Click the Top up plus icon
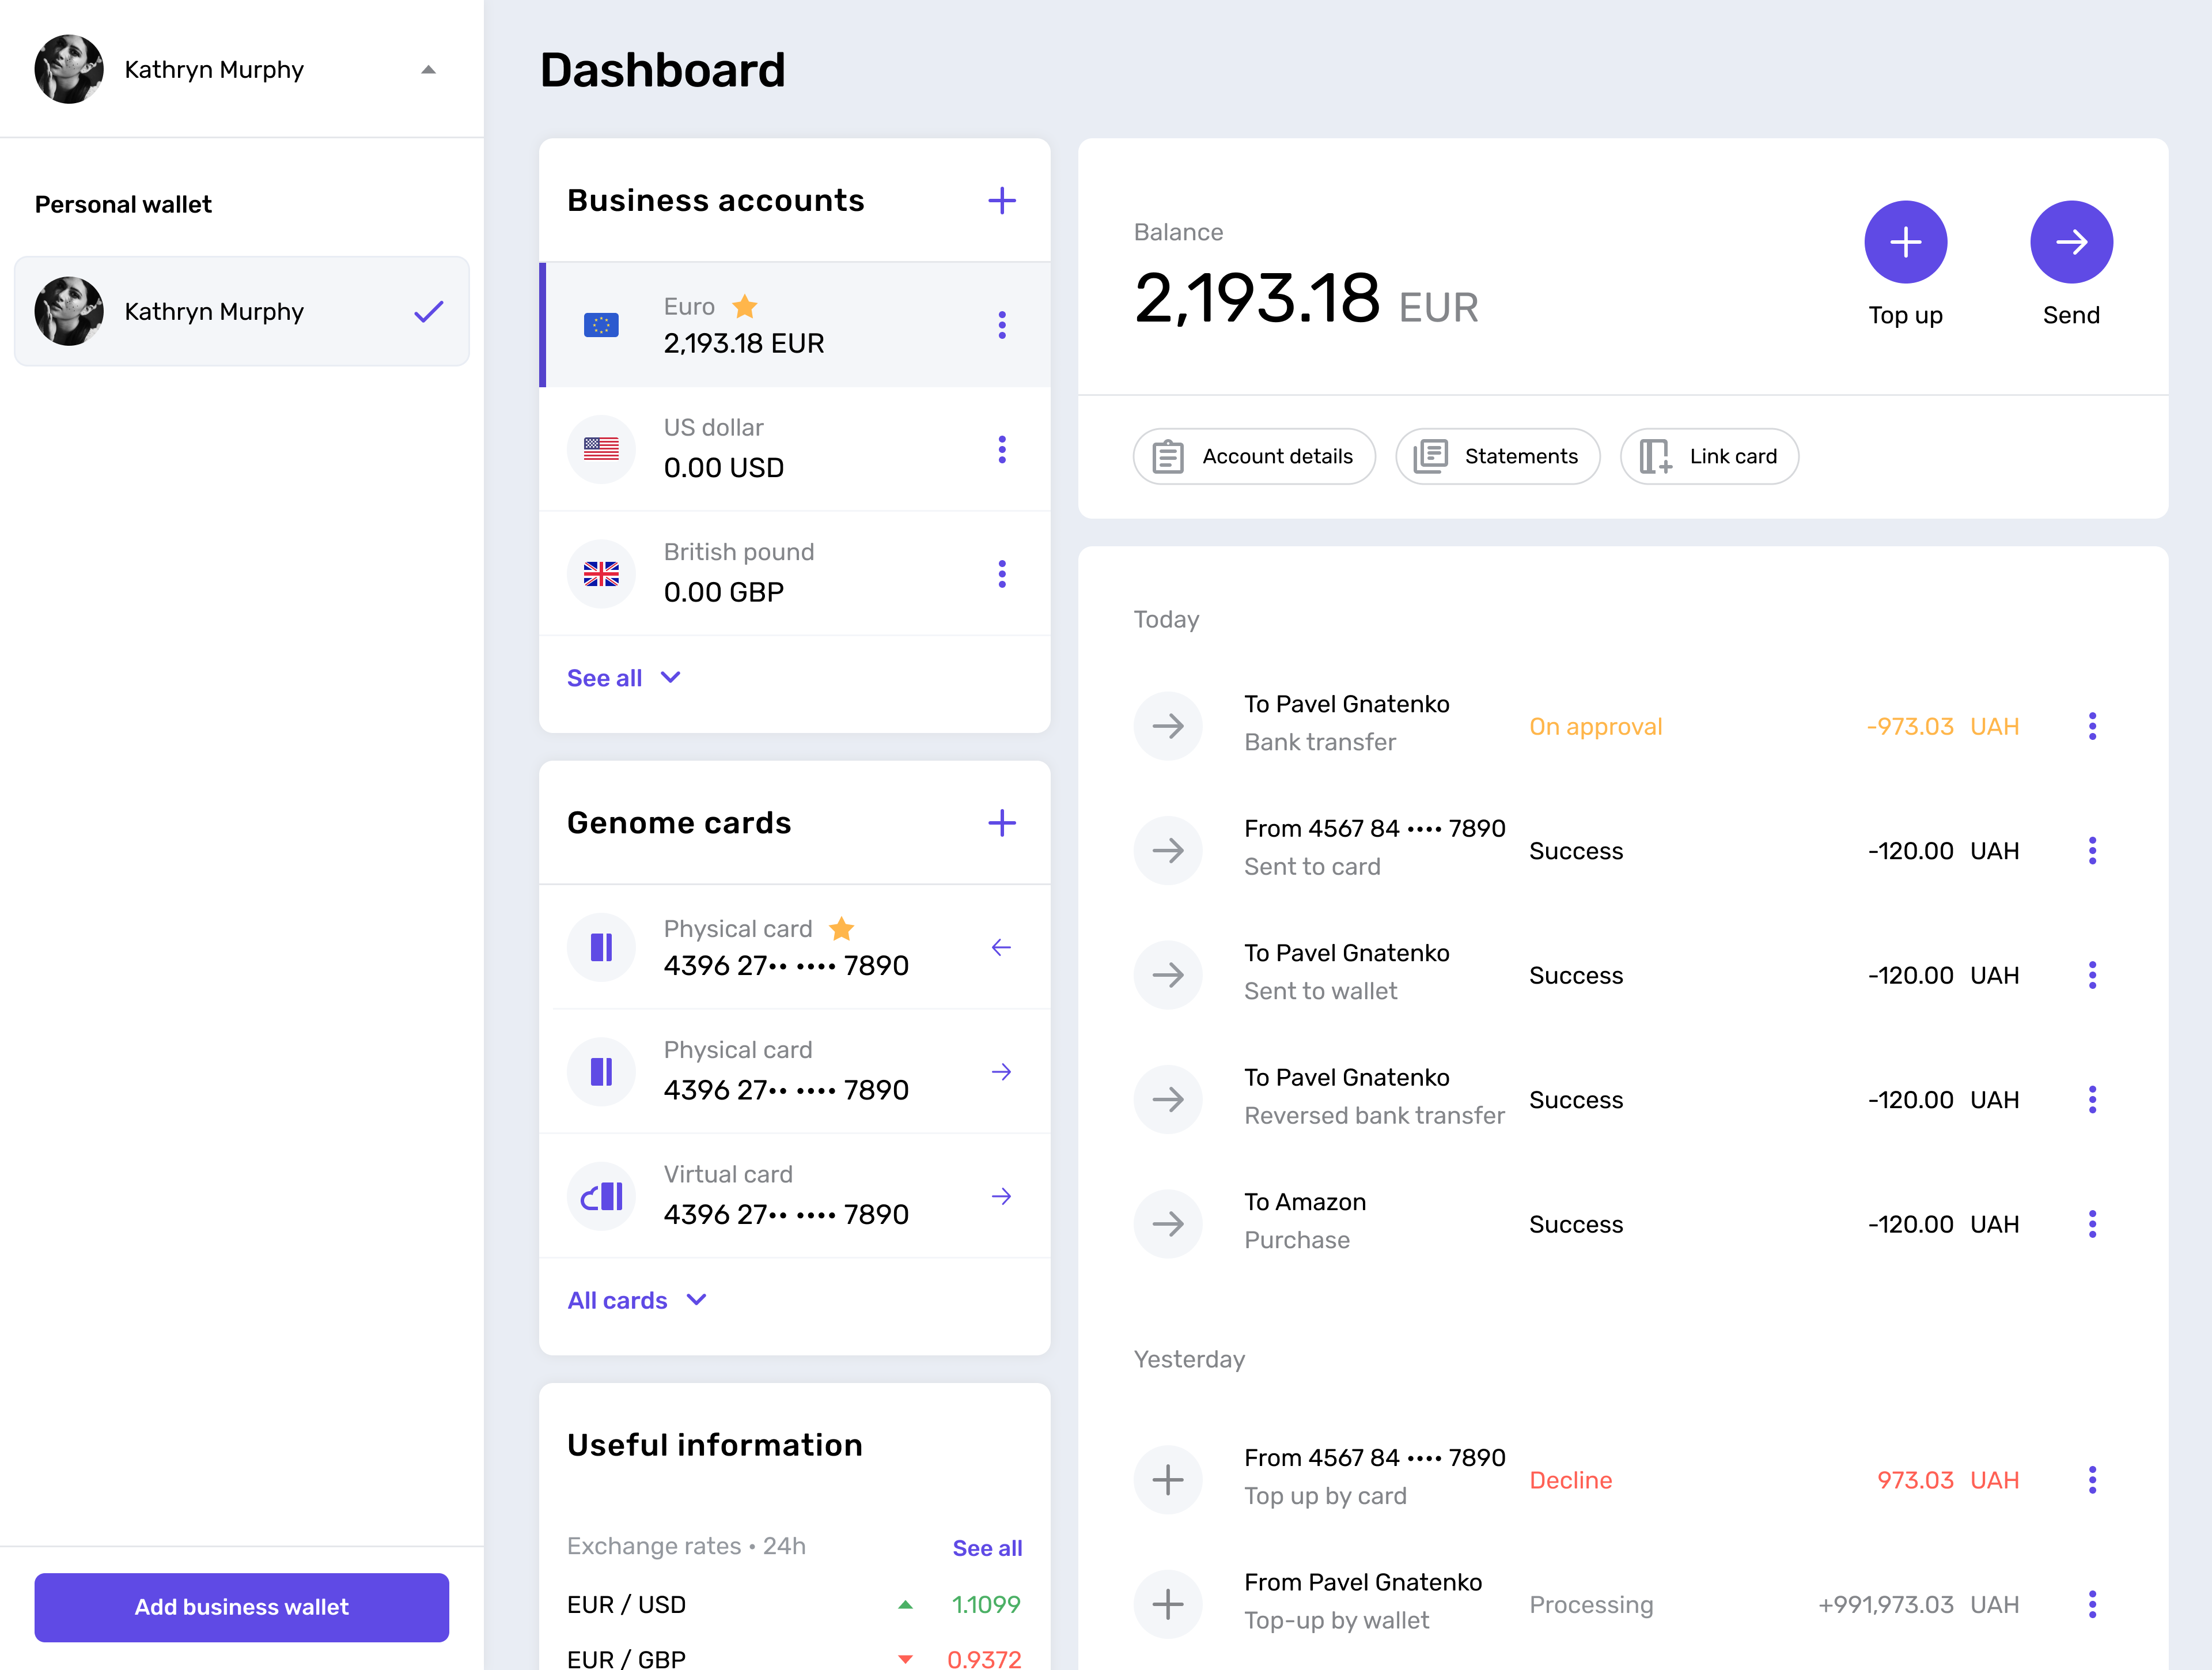 coord(1905,241)
